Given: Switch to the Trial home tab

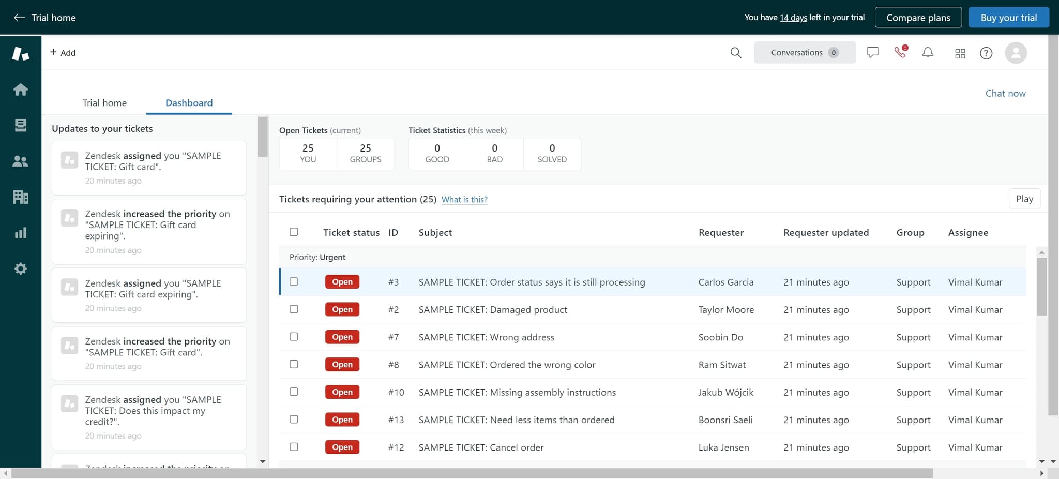Looking at the screenshot, I should [x=104, y=102].
